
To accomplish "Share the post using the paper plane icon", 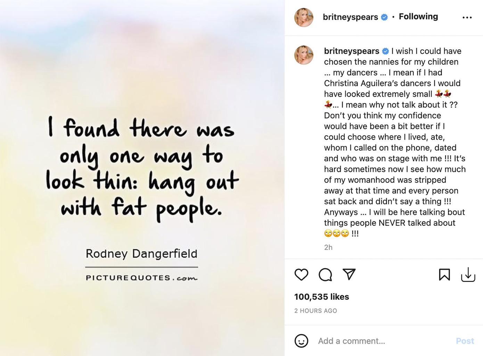I will coord(349,275).
